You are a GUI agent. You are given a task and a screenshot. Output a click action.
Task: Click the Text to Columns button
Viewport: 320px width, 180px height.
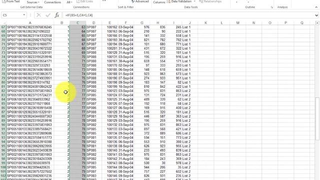159,2
